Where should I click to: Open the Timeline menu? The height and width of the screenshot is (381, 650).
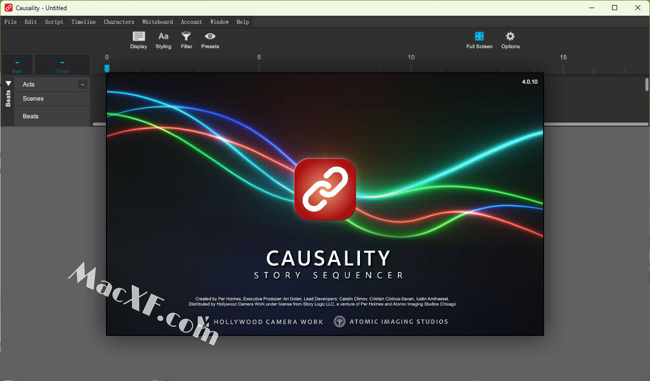click(84, 22)
